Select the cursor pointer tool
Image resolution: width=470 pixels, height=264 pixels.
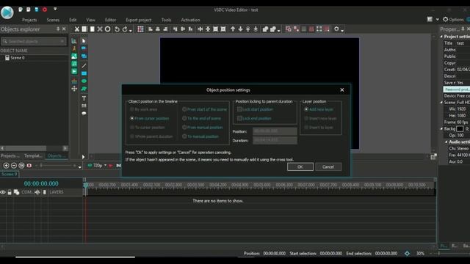[84, 41]
